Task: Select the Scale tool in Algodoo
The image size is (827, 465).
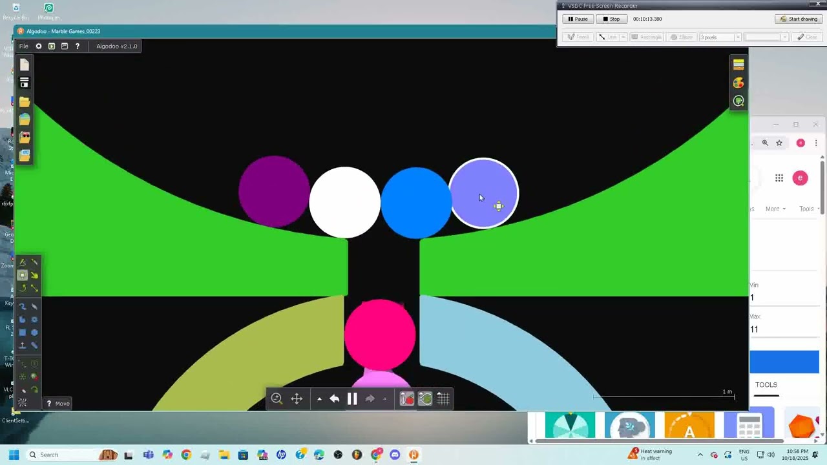Action: [34, 288]
